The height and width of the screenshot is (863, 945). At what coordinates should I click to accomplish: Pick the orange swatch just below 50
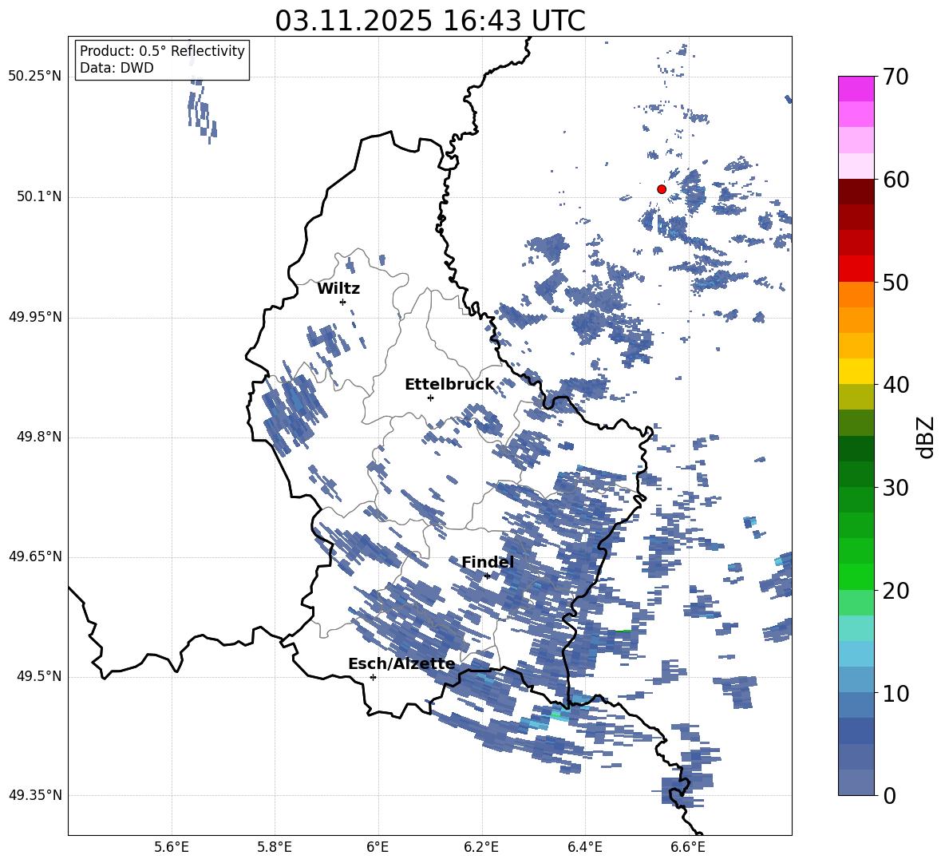[x=856, y=295]
